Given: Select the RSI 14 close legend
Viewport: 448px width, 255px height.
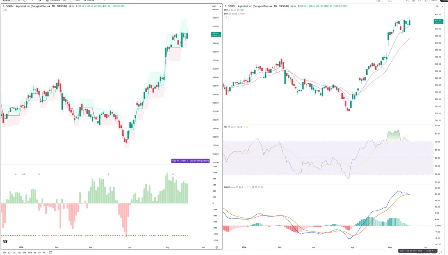Looking at the screenshot, I should (230, 127).
